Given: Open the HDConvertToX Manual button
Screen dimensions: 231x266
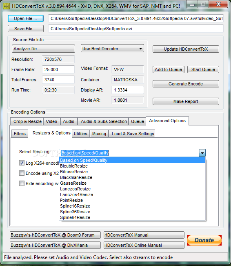Looking at the screenshot, I should pyautogui.click(x=144, y=235).
